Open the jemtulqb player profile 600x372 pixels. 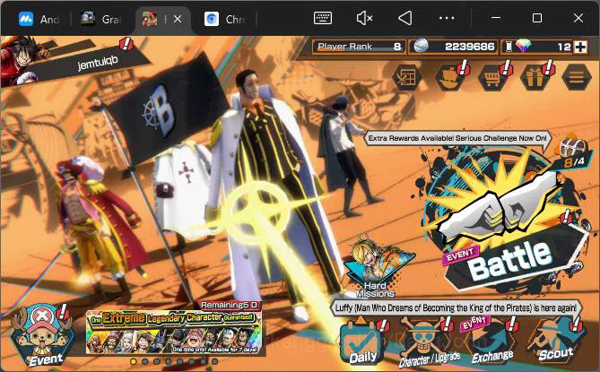[x=98, y=64]
